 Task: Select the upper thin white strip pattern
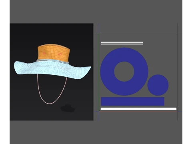click(x=122, y=42)
